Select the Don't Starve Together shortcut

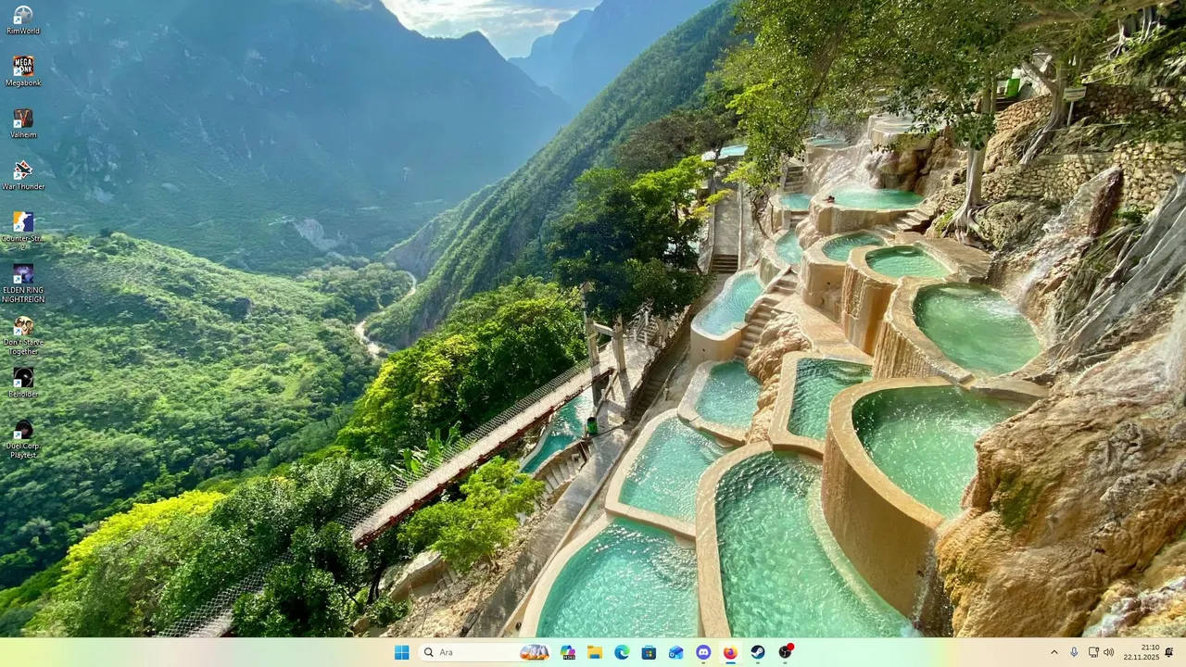pos(23,335)
